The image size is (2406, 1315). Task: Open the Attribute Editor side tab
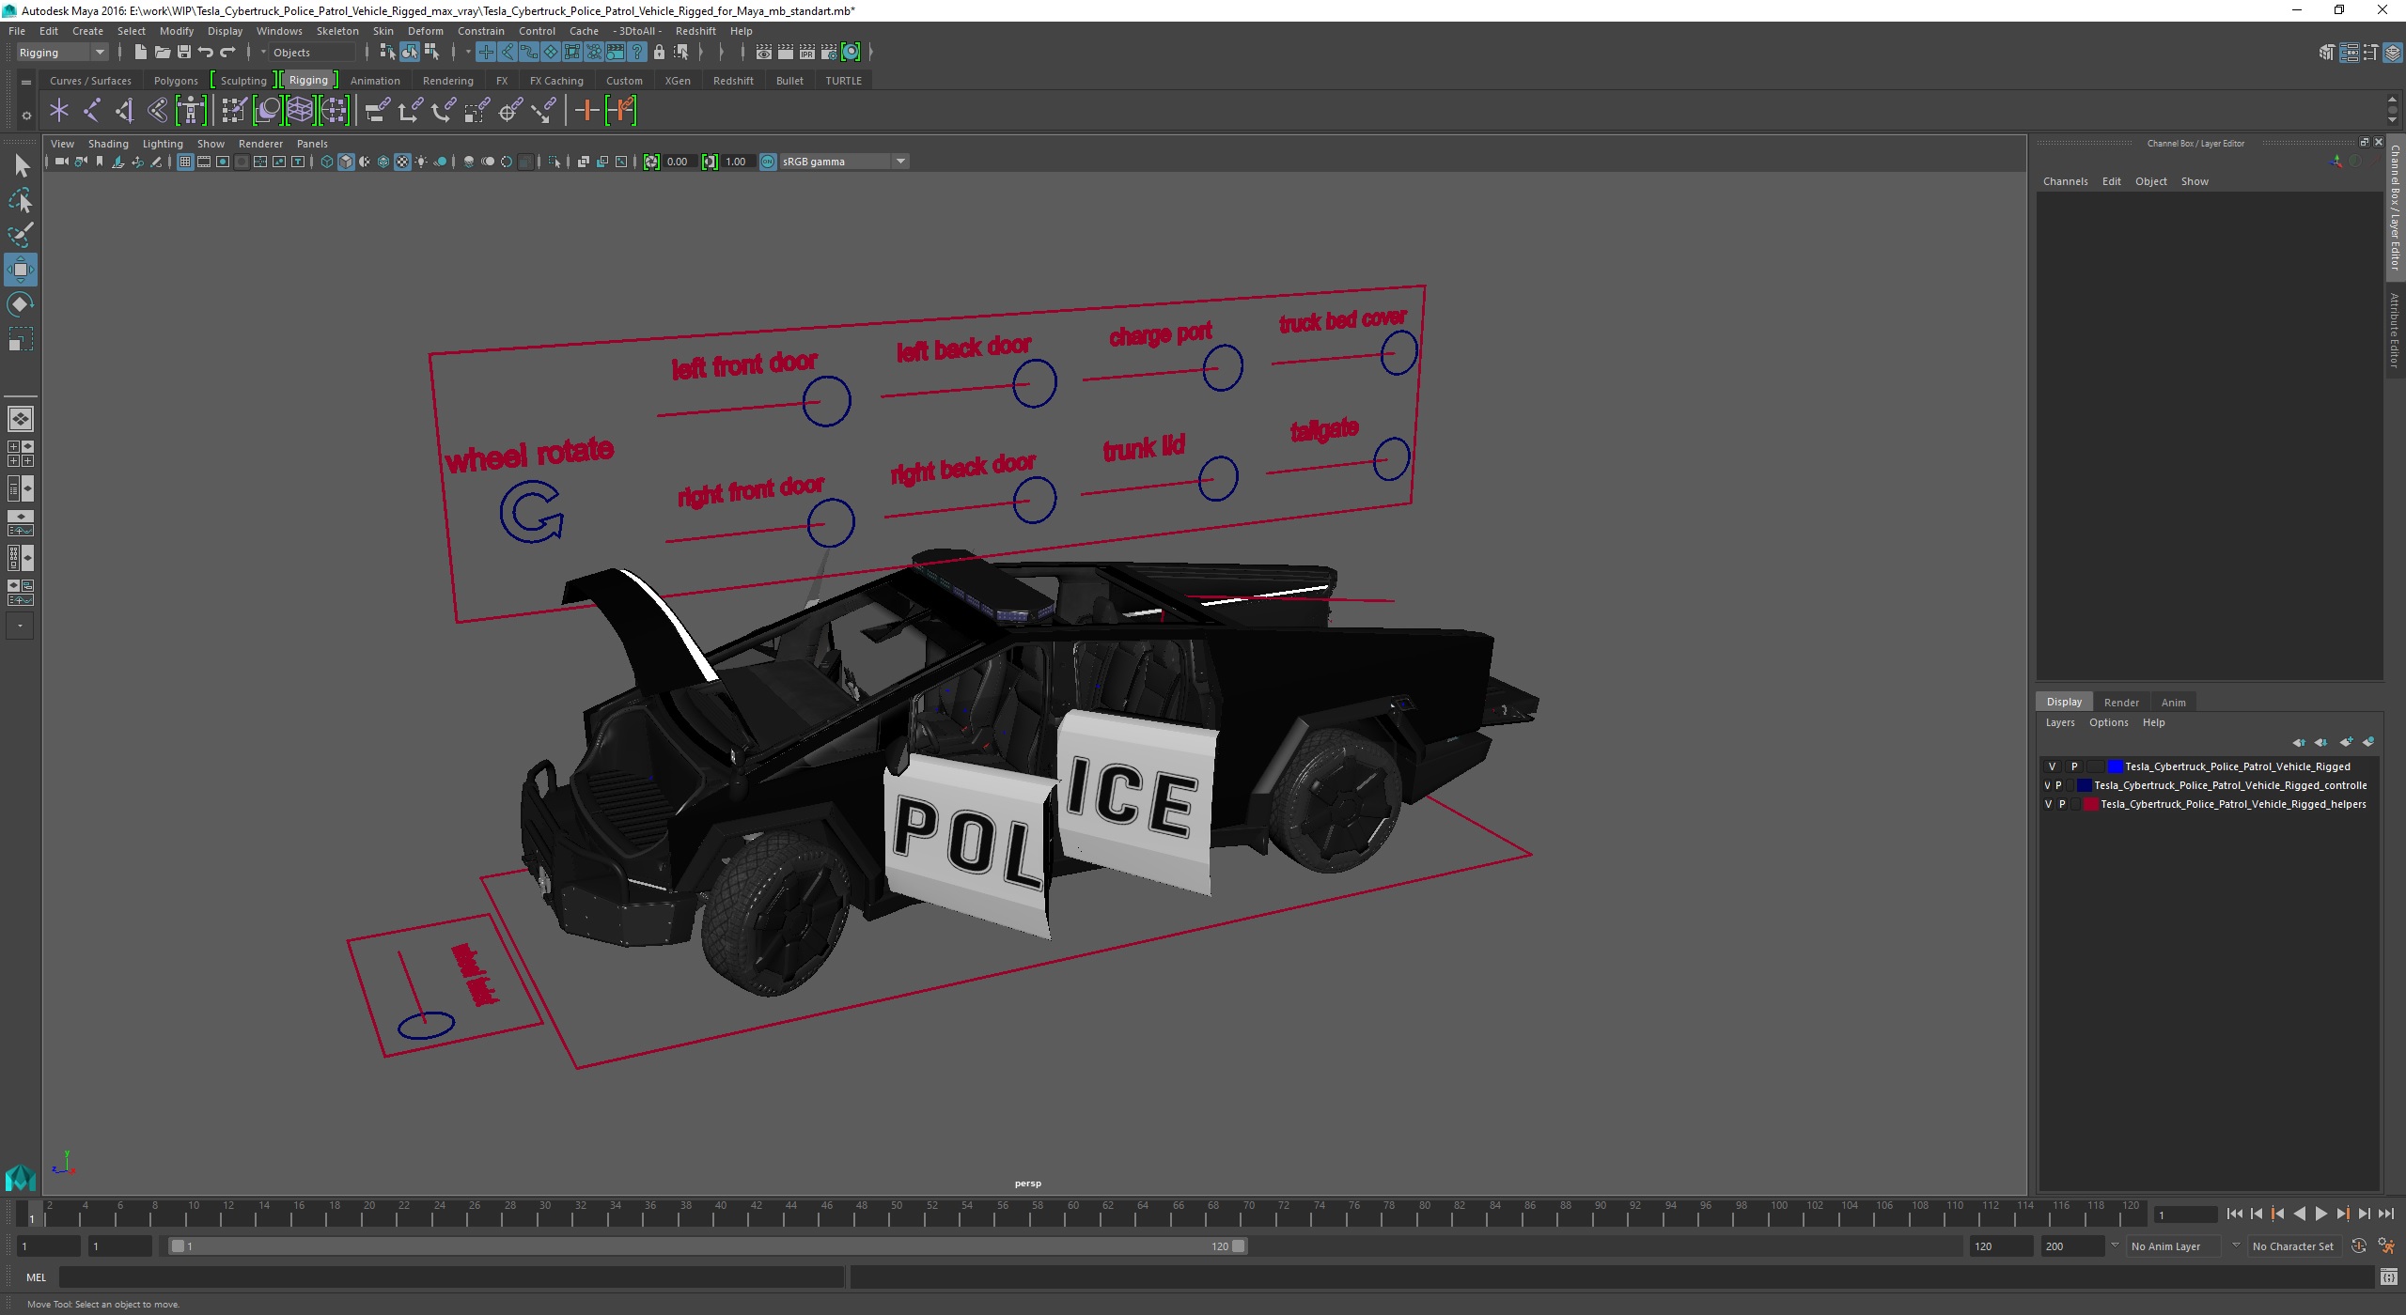2395,329
